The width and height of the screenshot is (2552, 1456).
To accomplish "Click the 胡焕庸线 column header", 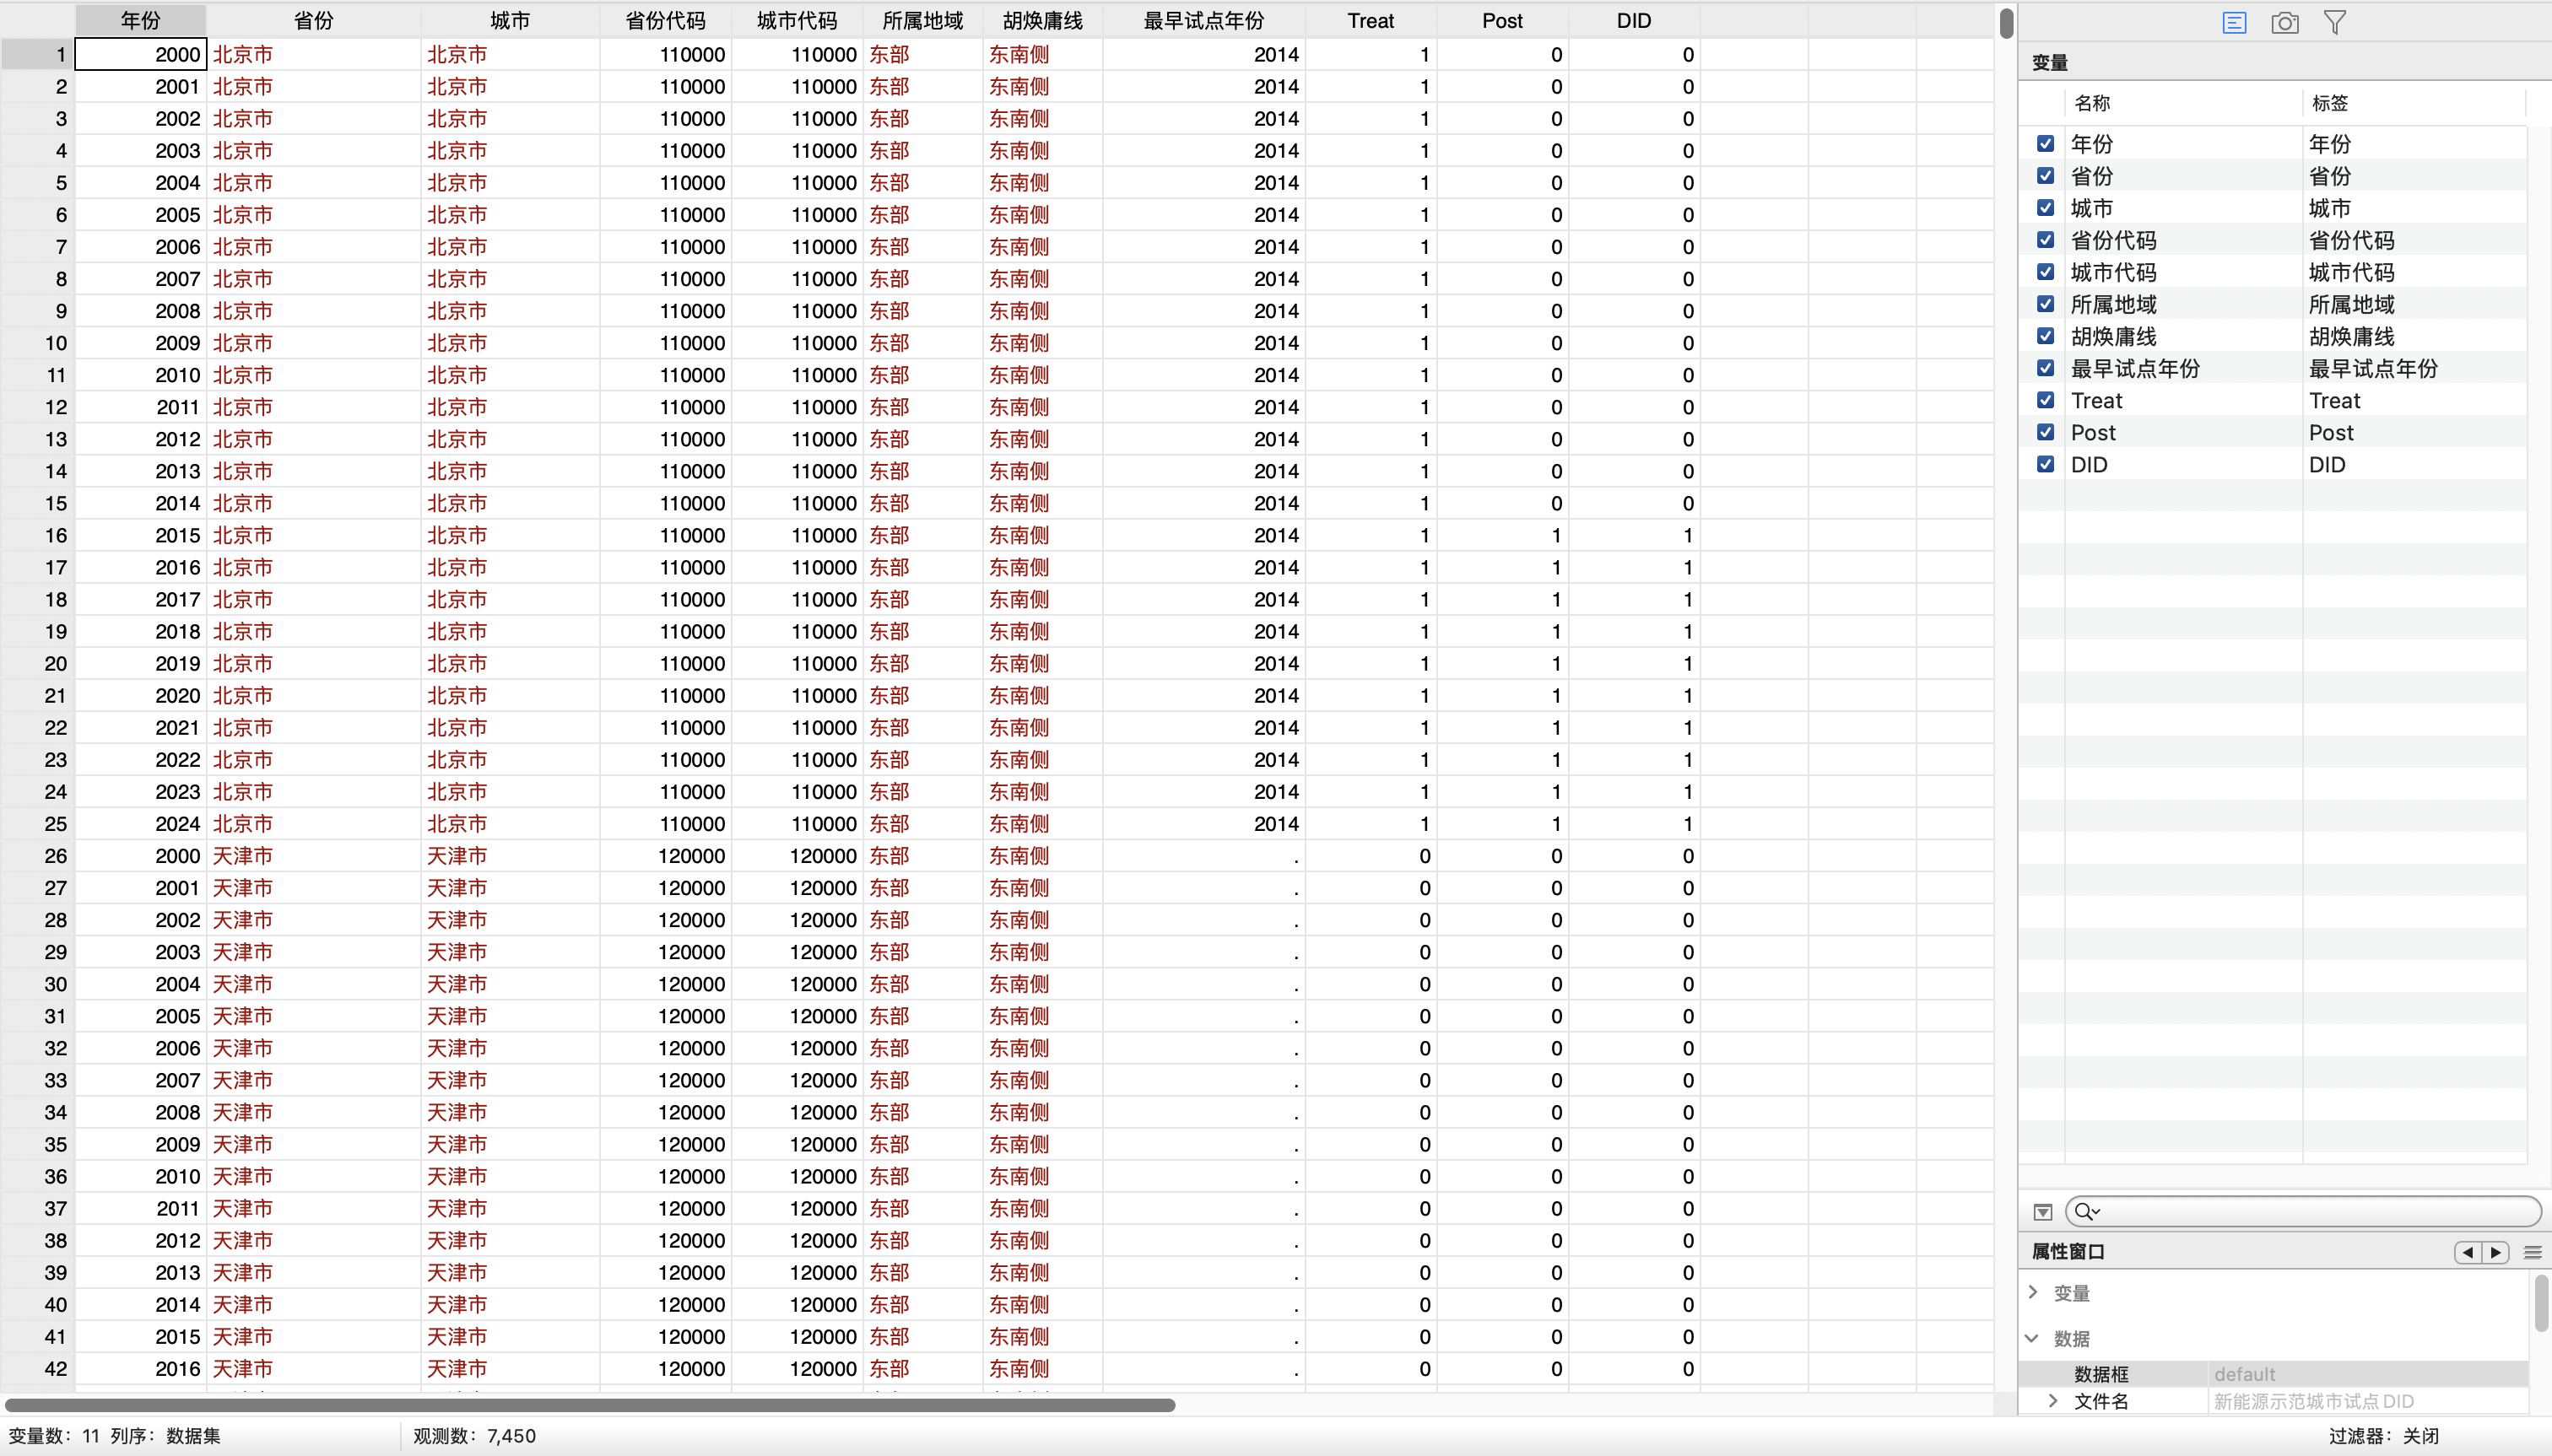I will 1041,21.
